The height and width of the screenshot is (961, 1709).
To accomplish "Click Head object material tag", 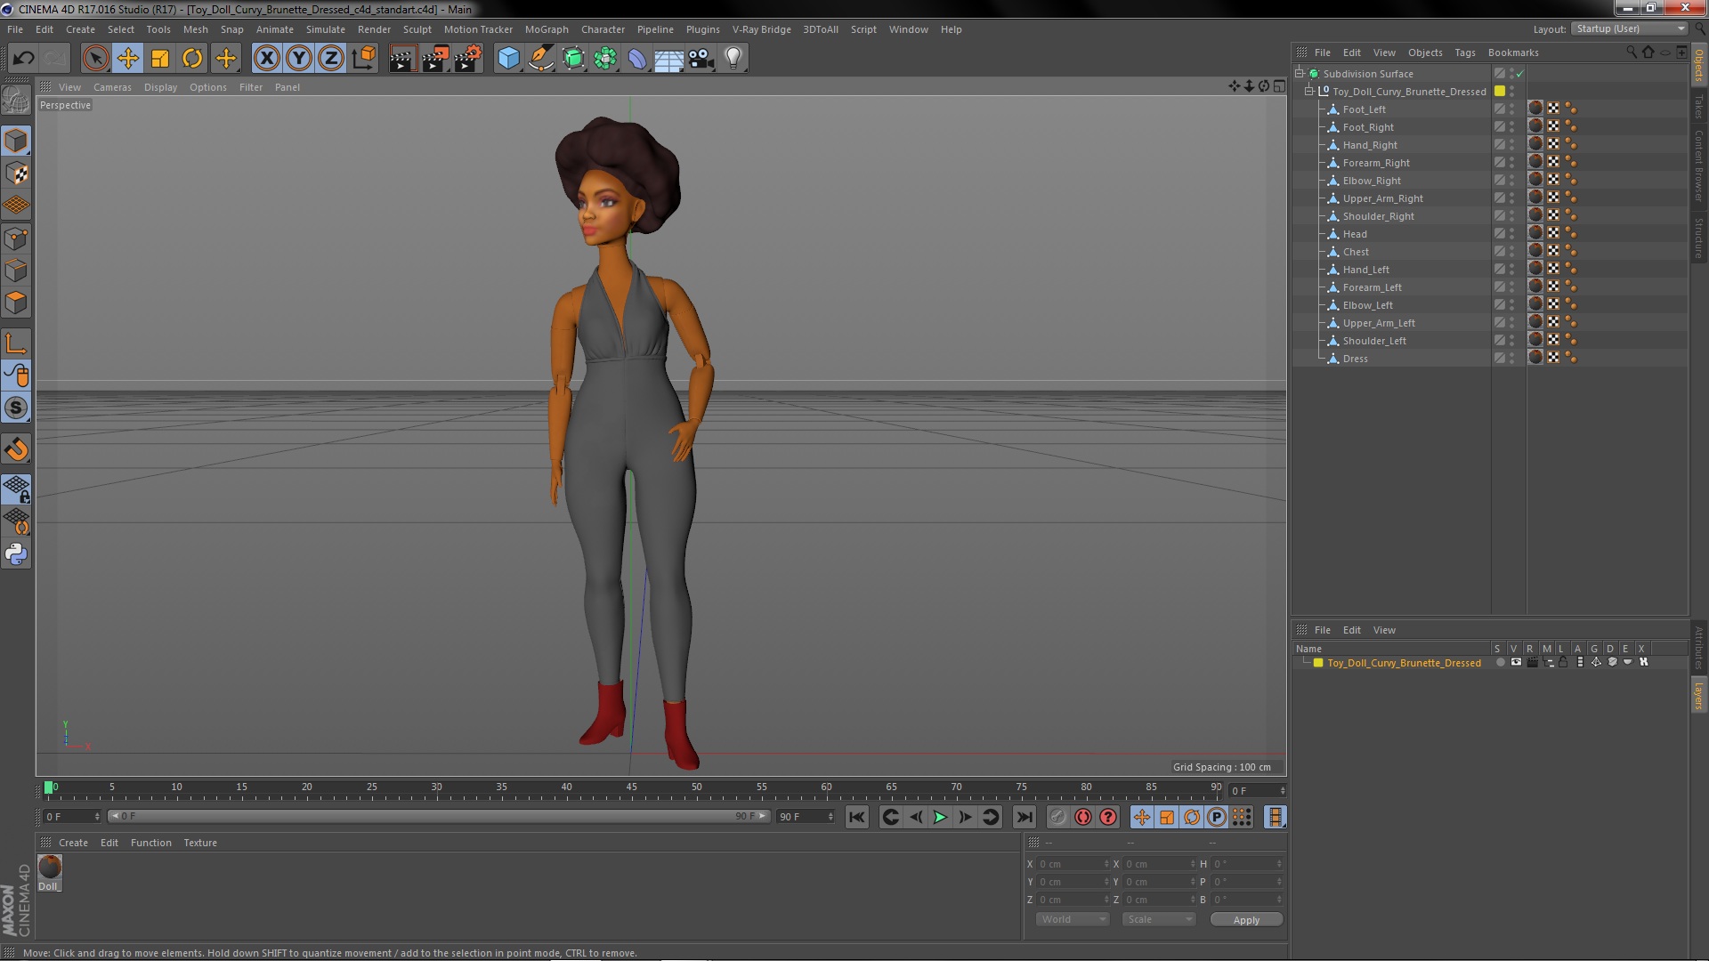I will click(1535, 233).
